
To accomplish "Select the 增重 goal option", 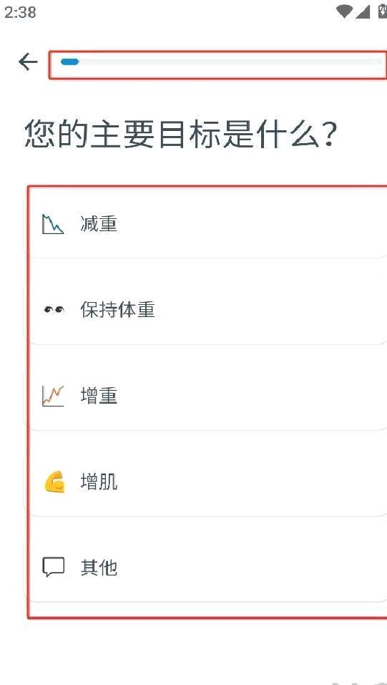I will pos(205,396).
